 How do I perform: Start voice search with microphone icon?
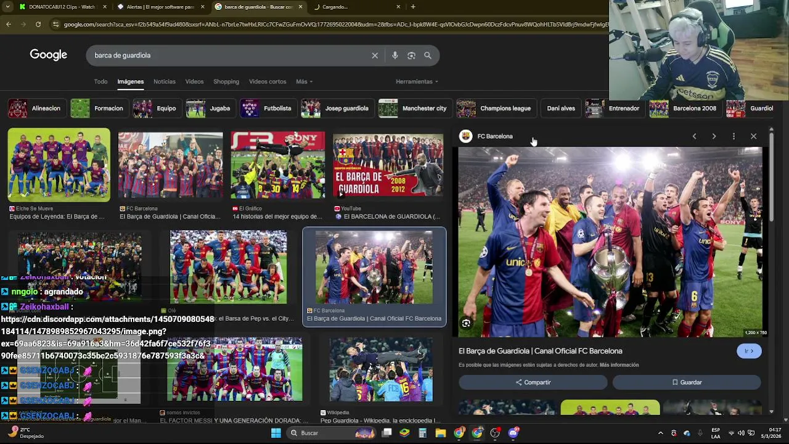pyautogui.click(x=395, y=55)
